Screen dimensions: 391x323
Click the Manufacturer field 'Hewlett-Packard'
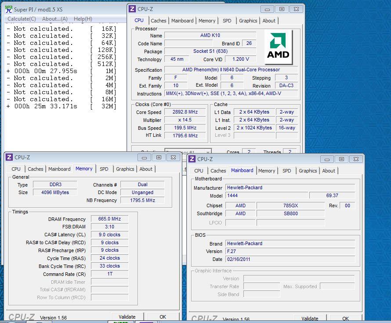(x=290, y=187)
